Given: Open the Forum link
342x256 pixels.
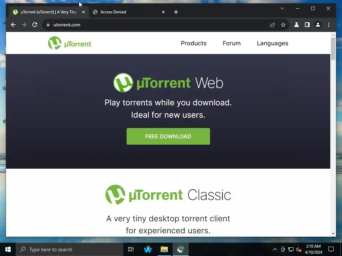Looking at the screenshot, I should pos(232,43).
